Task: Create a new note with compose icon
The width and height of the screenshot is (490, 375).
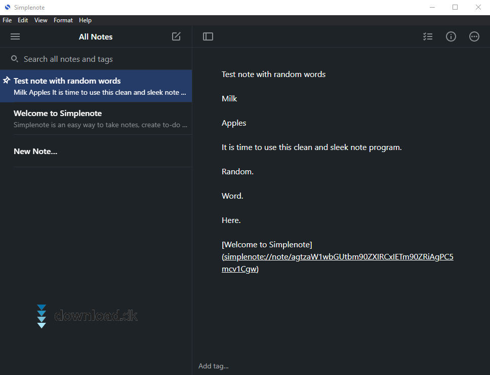Action: tap(176, 36)
